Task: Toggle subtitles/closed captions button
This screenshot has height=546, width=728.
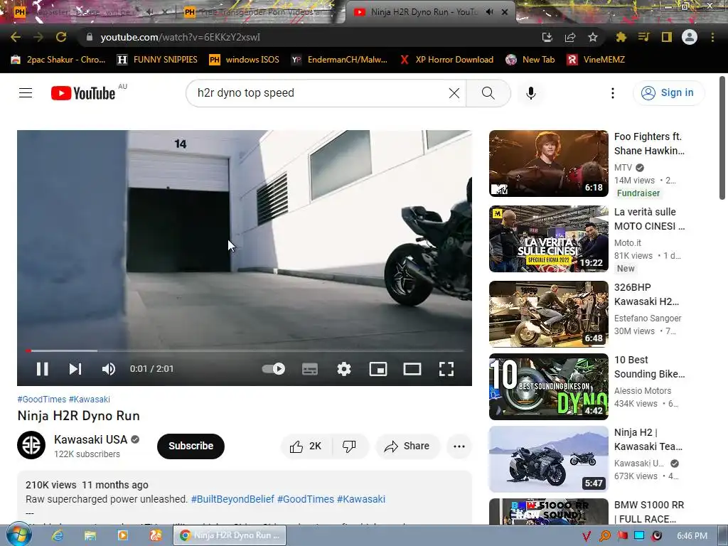Action: click(x=310, y=370)
